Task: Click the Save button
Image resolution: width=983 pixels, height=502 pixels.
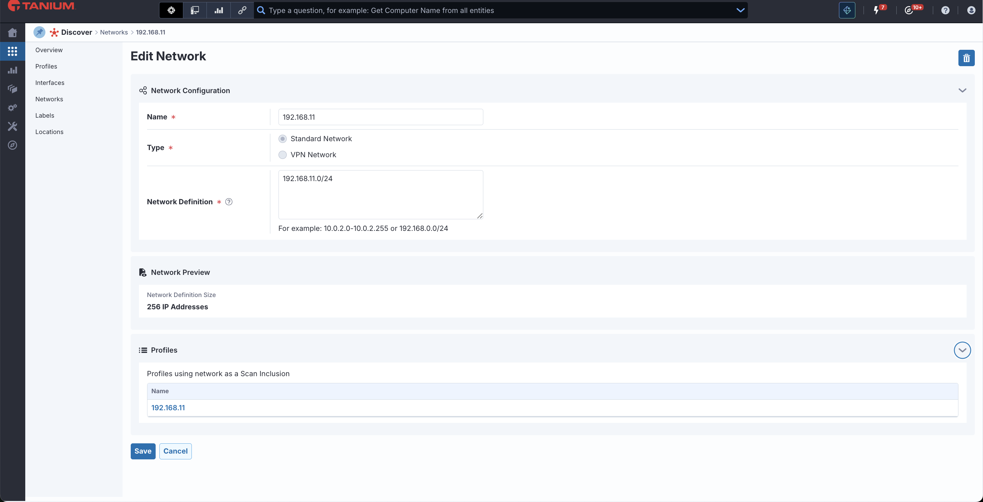Action: 143,451
